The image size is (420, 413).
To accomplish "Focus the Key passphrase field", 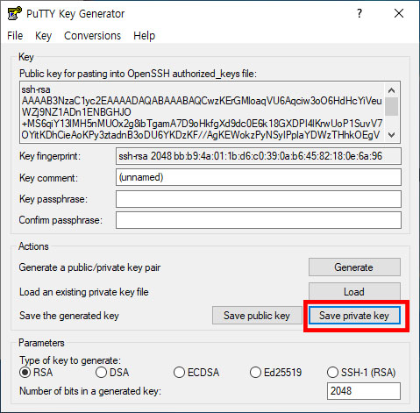I will coord(259,199).
